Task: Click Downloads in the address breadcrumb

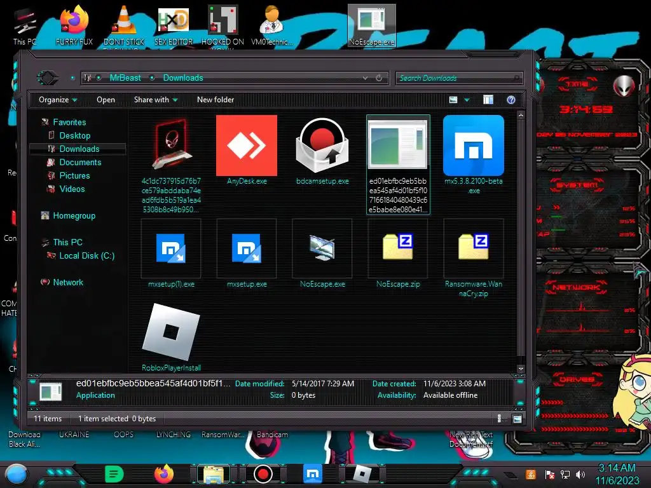Action: coord(183,78)
